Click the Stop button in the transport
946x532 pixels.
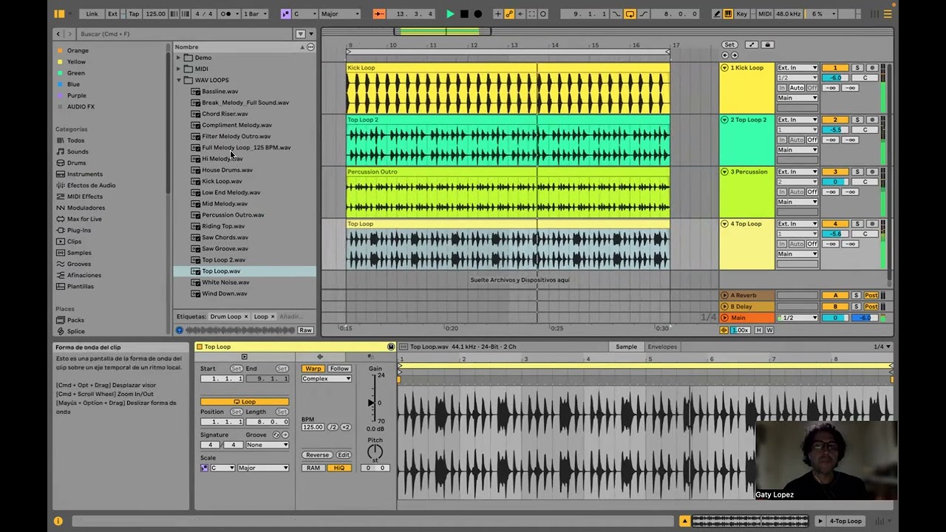click(464, 14)
